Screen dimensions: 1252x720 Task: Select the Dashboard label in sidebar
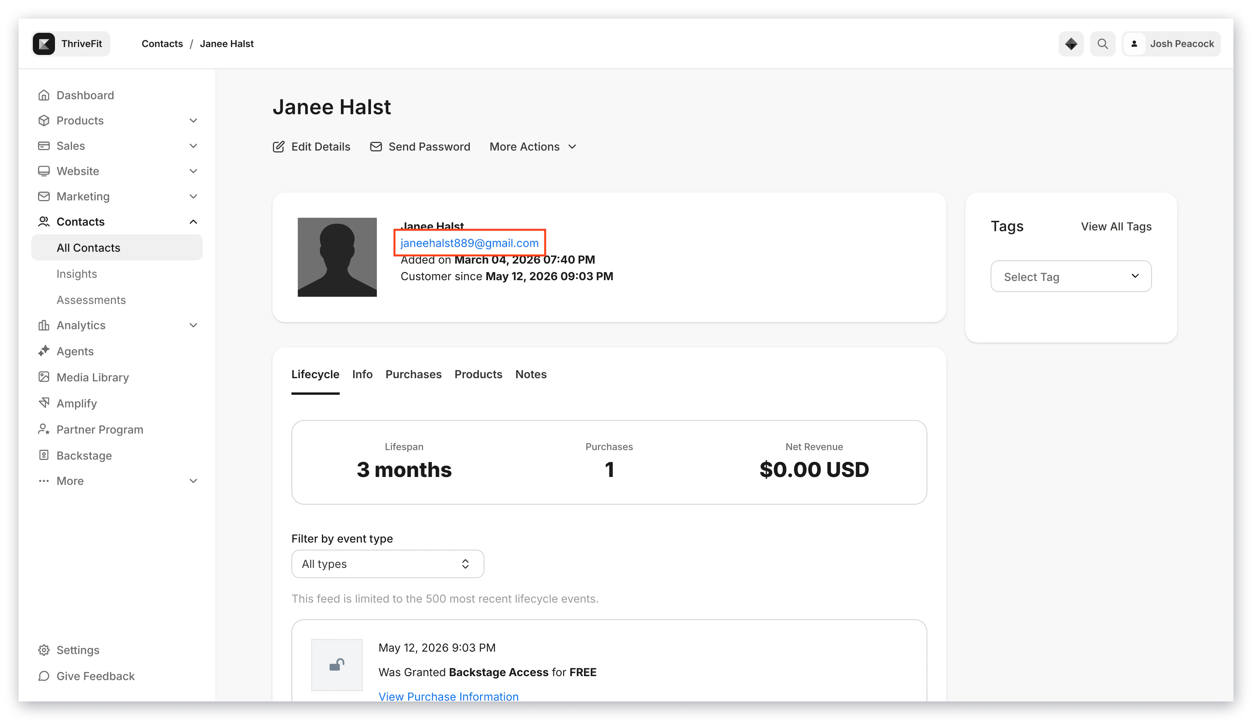85,95
